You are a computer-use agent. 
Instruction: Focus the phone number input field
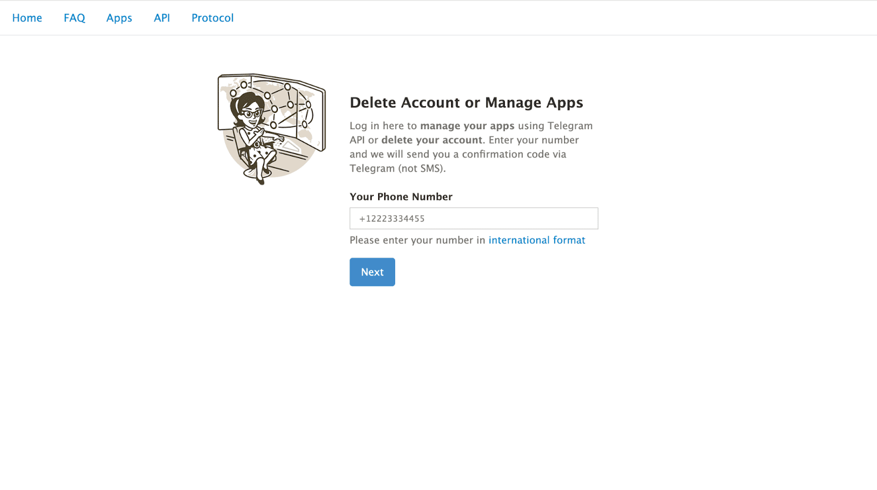pos(474,218)
